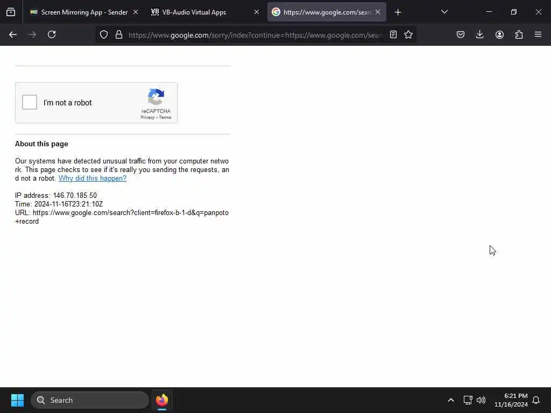551x413 pixels.
Task: Close the Screen Mirroring App tab
Action: pos(136,12)
